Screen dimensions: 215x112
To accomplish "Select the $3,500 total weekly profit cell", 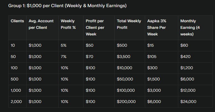I will point(123,57).
